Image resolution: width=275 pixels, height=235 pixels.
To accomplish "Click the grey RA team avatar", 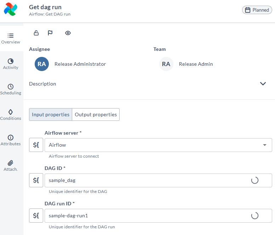I will pos(166,64).
